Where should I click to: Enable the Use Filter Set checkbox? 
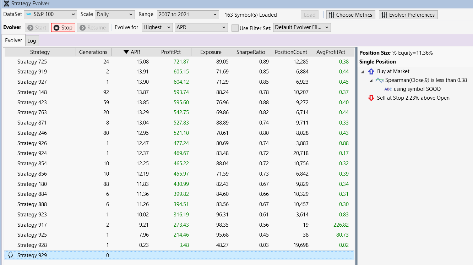235,28
